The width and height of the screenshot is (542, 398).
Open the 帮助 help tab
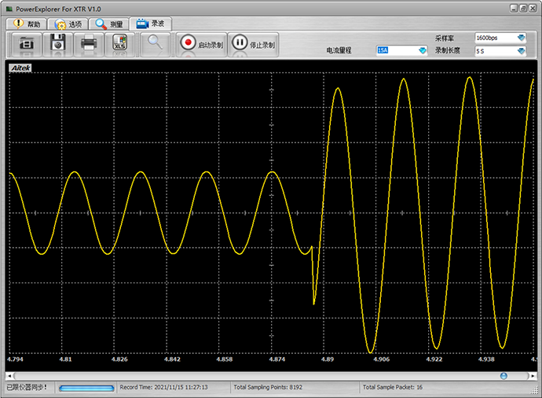click(x=26, y=24)
